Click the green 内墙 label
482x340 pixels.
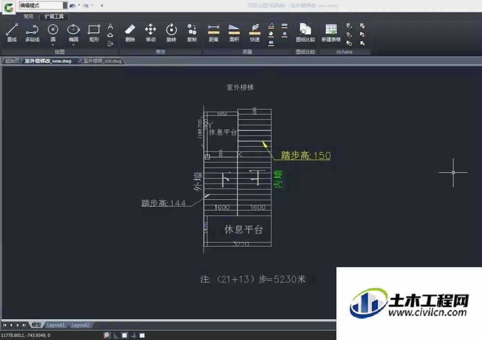pos(278,179)
